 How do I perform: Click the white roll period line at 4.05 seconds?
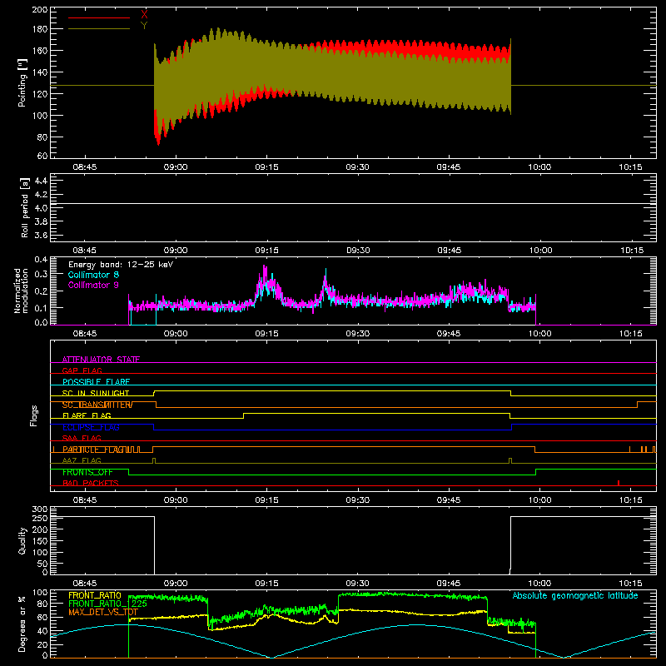[353, 204]
